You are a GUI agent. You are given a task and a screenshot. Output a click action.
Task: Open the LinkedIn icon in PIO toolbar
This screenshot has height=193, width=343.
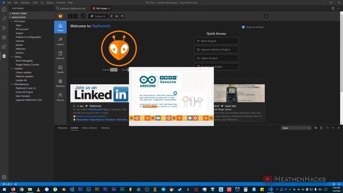117,16
